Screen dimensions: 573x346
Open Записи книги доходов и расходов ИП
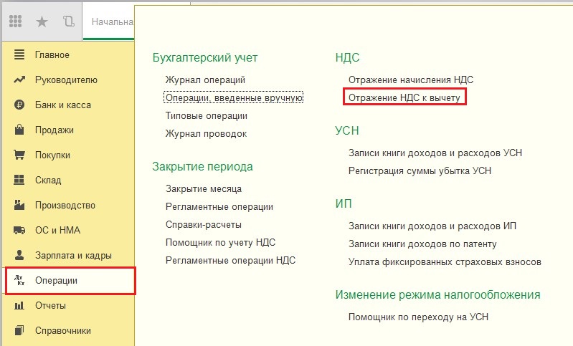(432, 226)
